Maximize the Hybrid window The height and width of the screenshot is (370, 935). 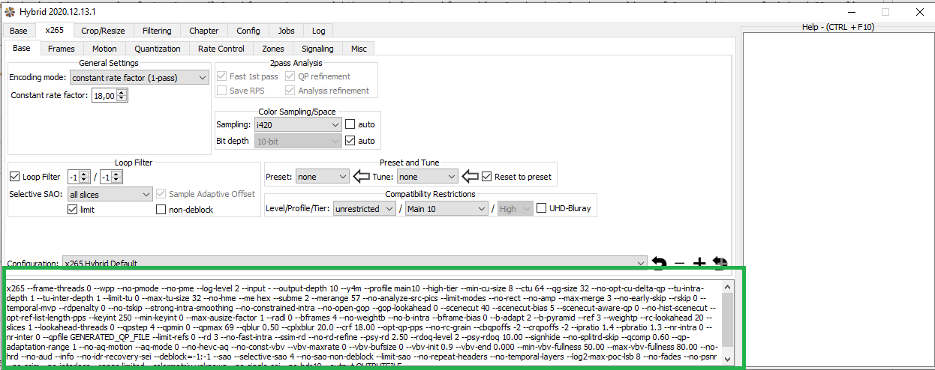tap(885, 12)
